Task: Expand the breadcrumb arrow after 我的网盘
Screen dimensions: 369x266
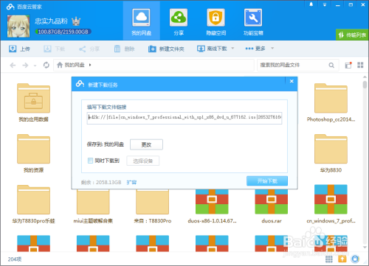Action: coord(90,65)
